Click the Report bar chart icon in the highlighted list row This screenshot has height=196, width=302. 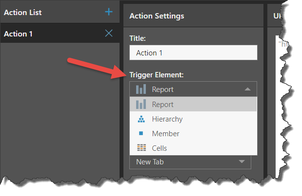[141, 105]
